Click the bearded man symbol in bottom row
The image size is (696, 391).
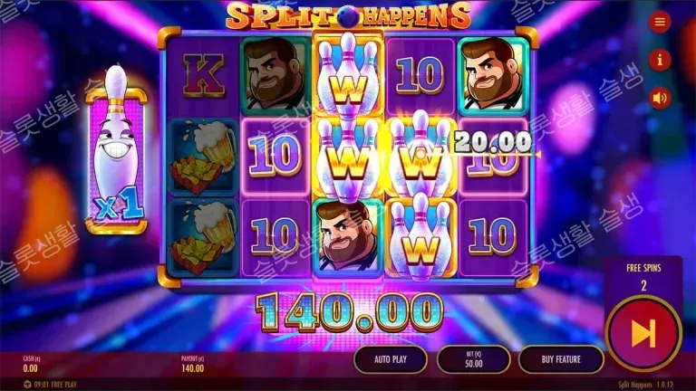click(348, 238)
